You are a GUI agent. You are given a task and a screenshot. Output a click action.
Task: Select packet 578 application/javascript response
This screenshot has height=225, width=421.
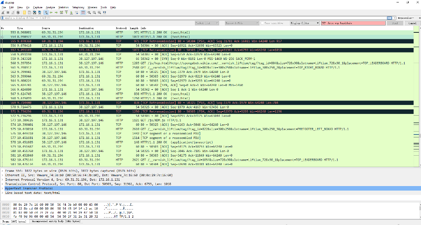tap(207, 142)
